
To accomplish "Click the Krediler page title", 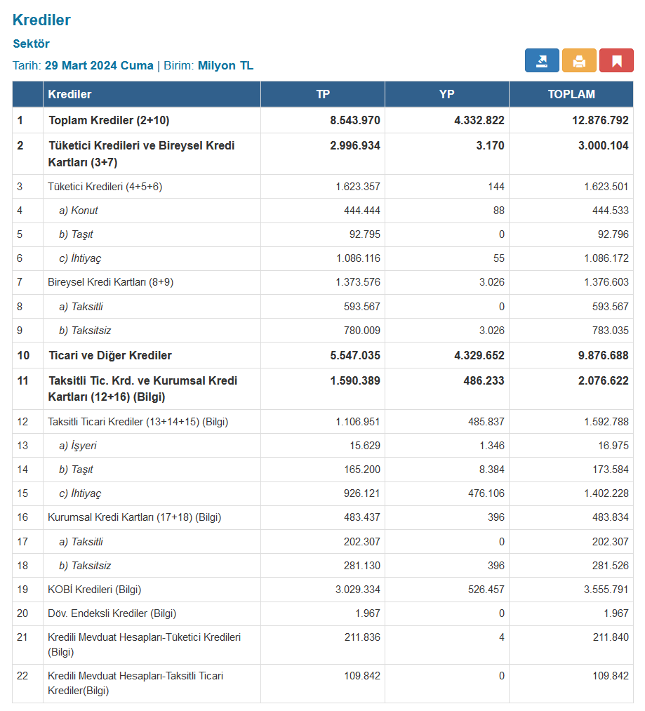I will click(41, 20).
